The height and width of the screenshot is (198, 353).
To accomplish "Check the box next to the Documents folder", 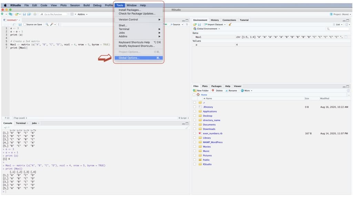I will point(195,125).
